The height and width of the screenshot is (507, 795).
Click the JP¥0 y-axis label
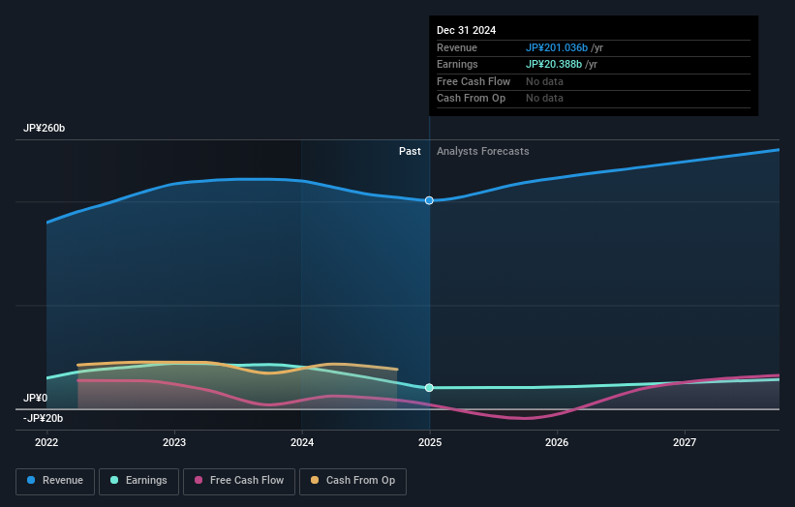click(35, 398)
